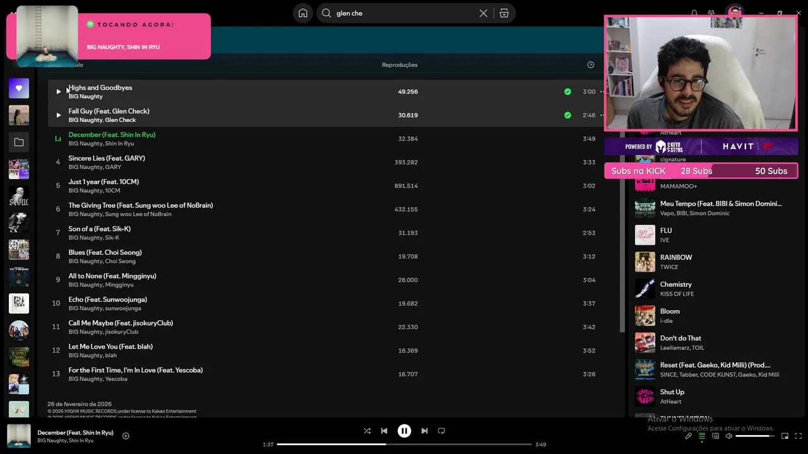Open the Friend Activity icon
Image resolution: width=808 pixels, height=454 pixels.
coord(711,13)
